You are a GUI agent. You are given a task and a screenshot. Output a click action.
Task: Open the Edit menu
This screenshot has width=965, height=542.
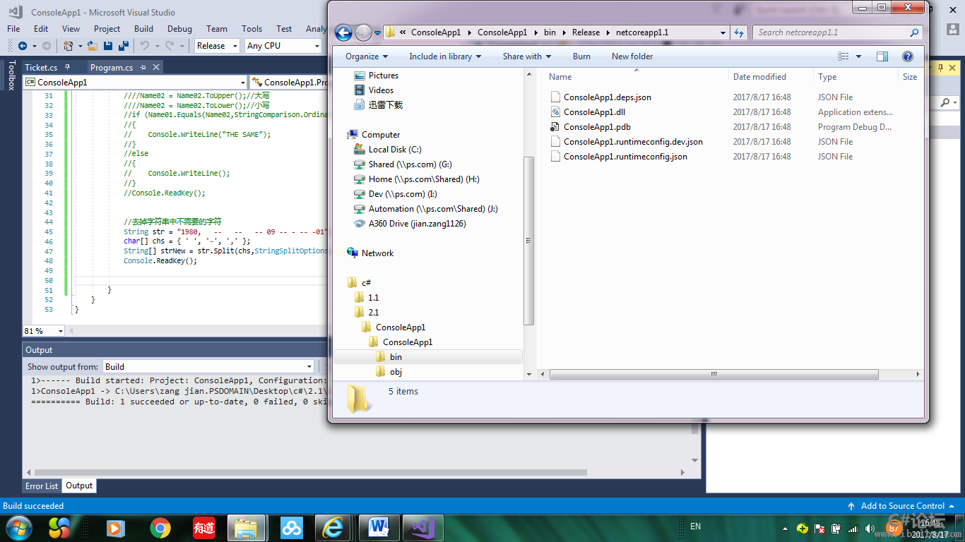click(x=41, y=29)
